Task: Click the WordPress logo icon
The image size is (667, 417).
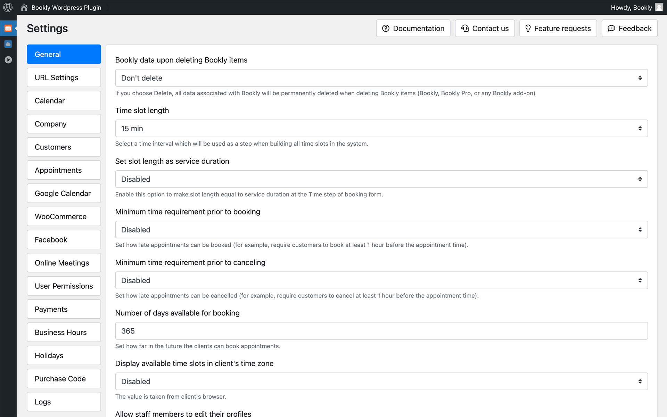Action: [x=8, y=7]
